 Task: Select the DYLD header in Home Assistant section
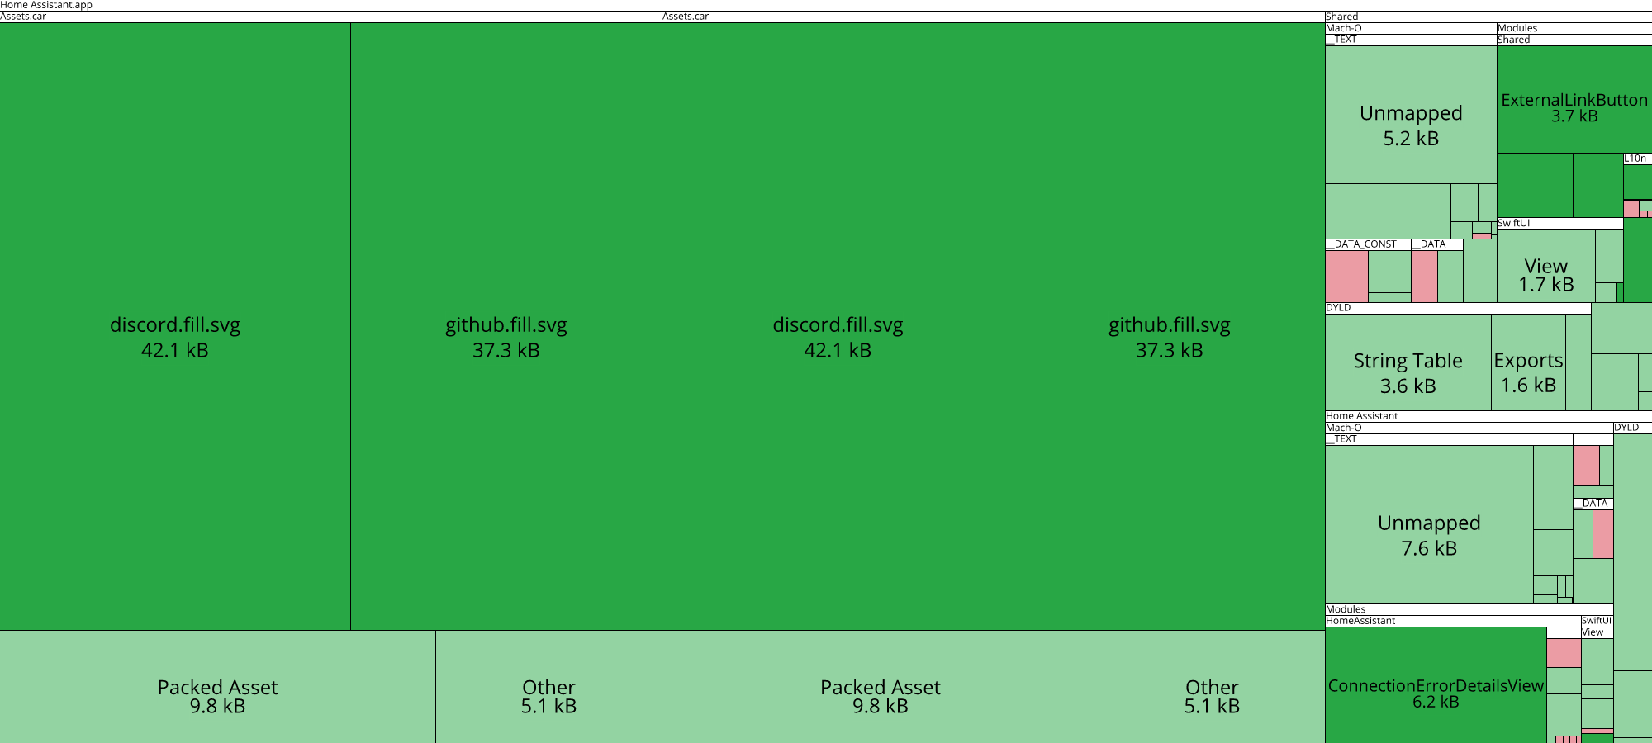point(1633,428)
